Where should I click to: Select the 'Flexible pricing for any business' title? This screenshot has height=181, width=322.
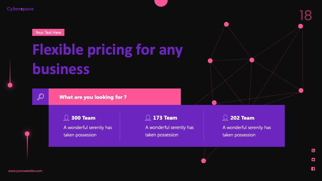point(107,59)
